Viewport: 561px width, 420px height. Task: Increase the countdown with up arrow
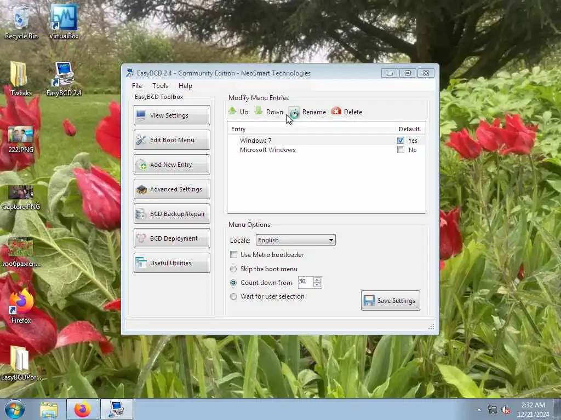pos(317,279)
